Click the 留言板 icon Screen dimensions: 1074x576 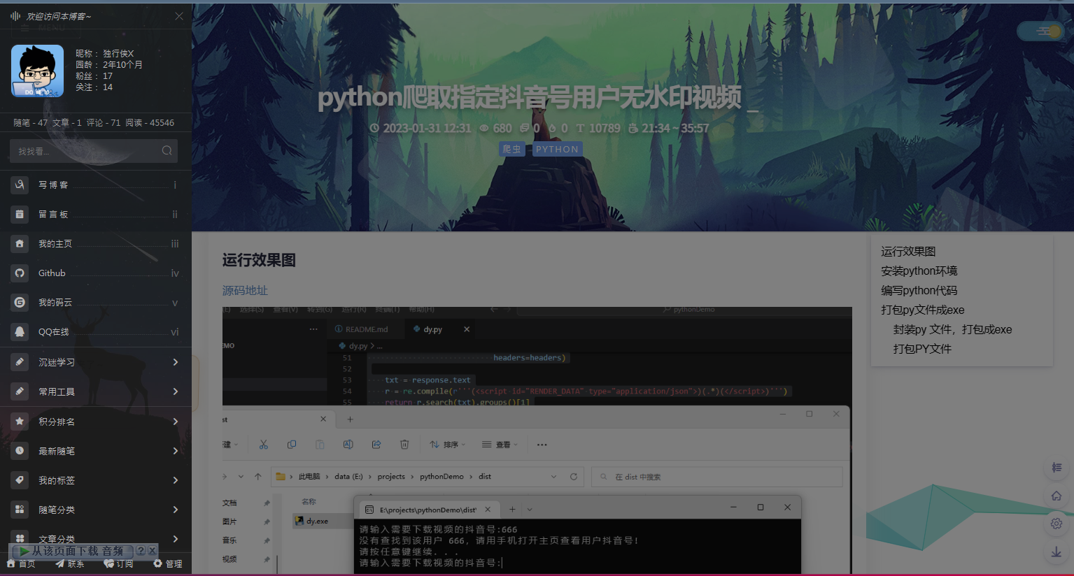coord(20,214)
